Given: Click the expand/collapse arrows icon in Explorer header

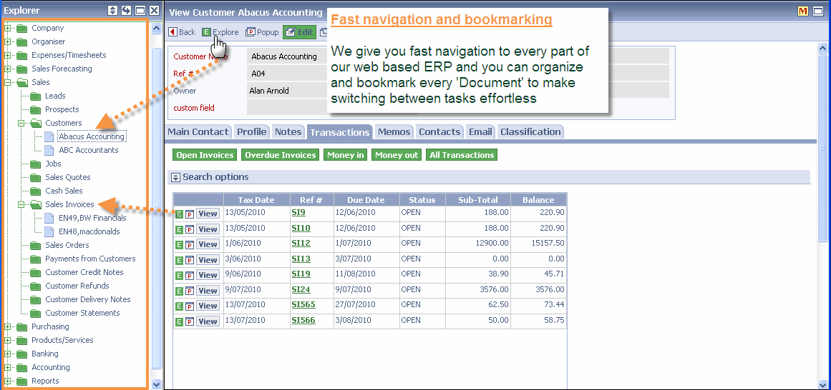Looking at the screenshot, I should (x=112, y=10).
